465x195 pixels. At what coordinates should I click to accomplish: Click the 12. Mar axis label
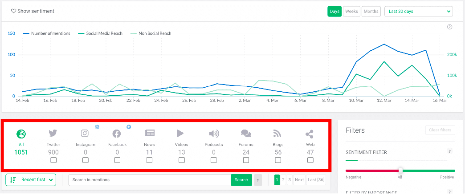click(384, 101)
